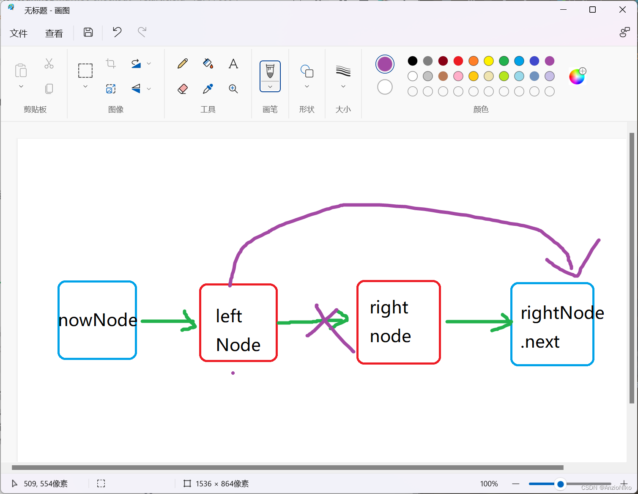This screenshot has height=494, width=638.
Task: Pick the yellow color swatch
Action: point(489,61)
